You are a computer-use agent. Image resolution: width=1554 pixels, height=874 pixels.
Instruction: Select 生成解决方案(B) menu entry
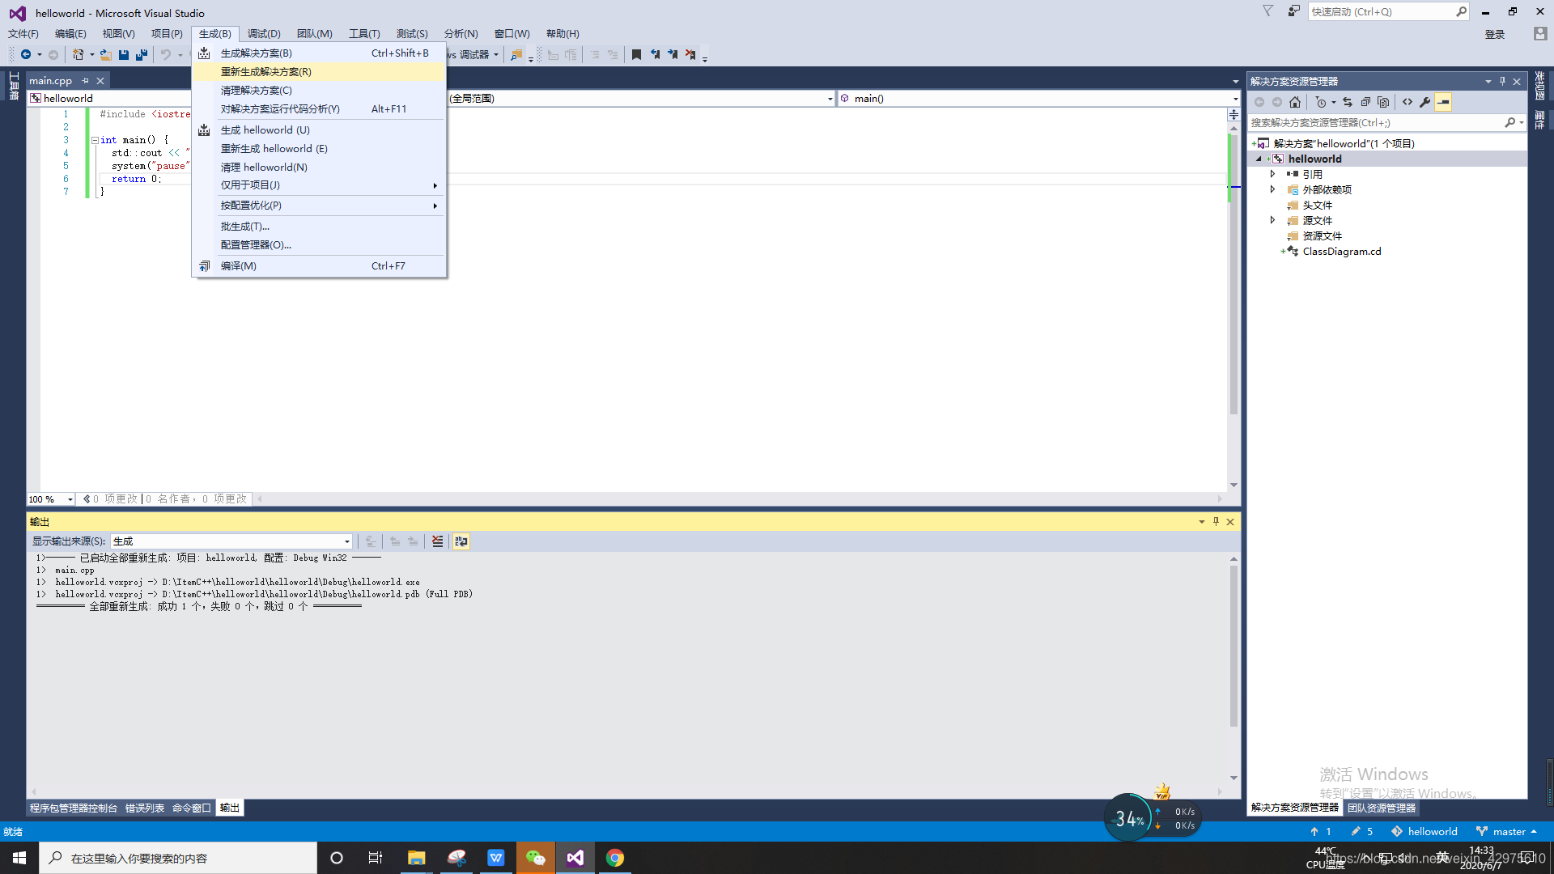319,53
